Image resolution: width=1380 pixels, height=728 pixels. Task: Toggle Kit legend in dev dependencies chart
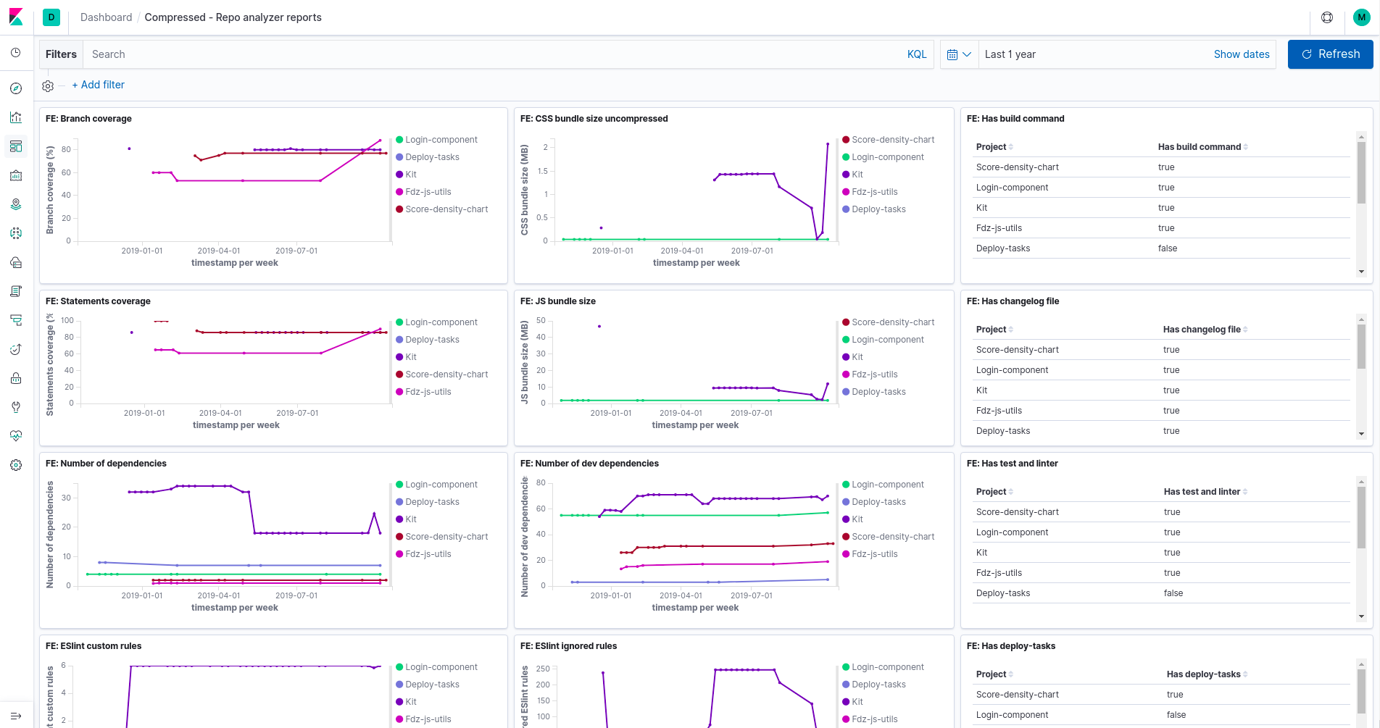click(x=852, y=519)
